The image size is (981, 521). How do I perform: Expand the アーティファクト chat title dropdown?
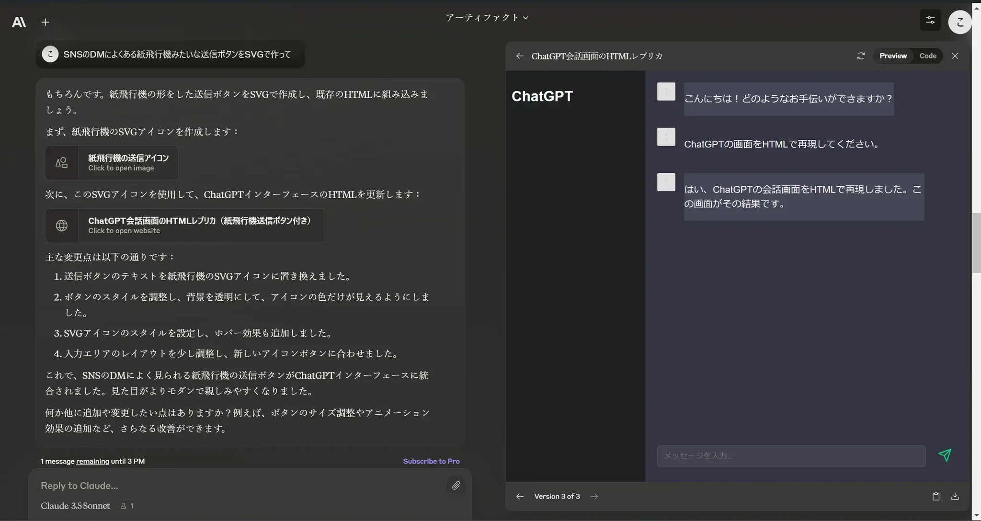coord(487,18)
